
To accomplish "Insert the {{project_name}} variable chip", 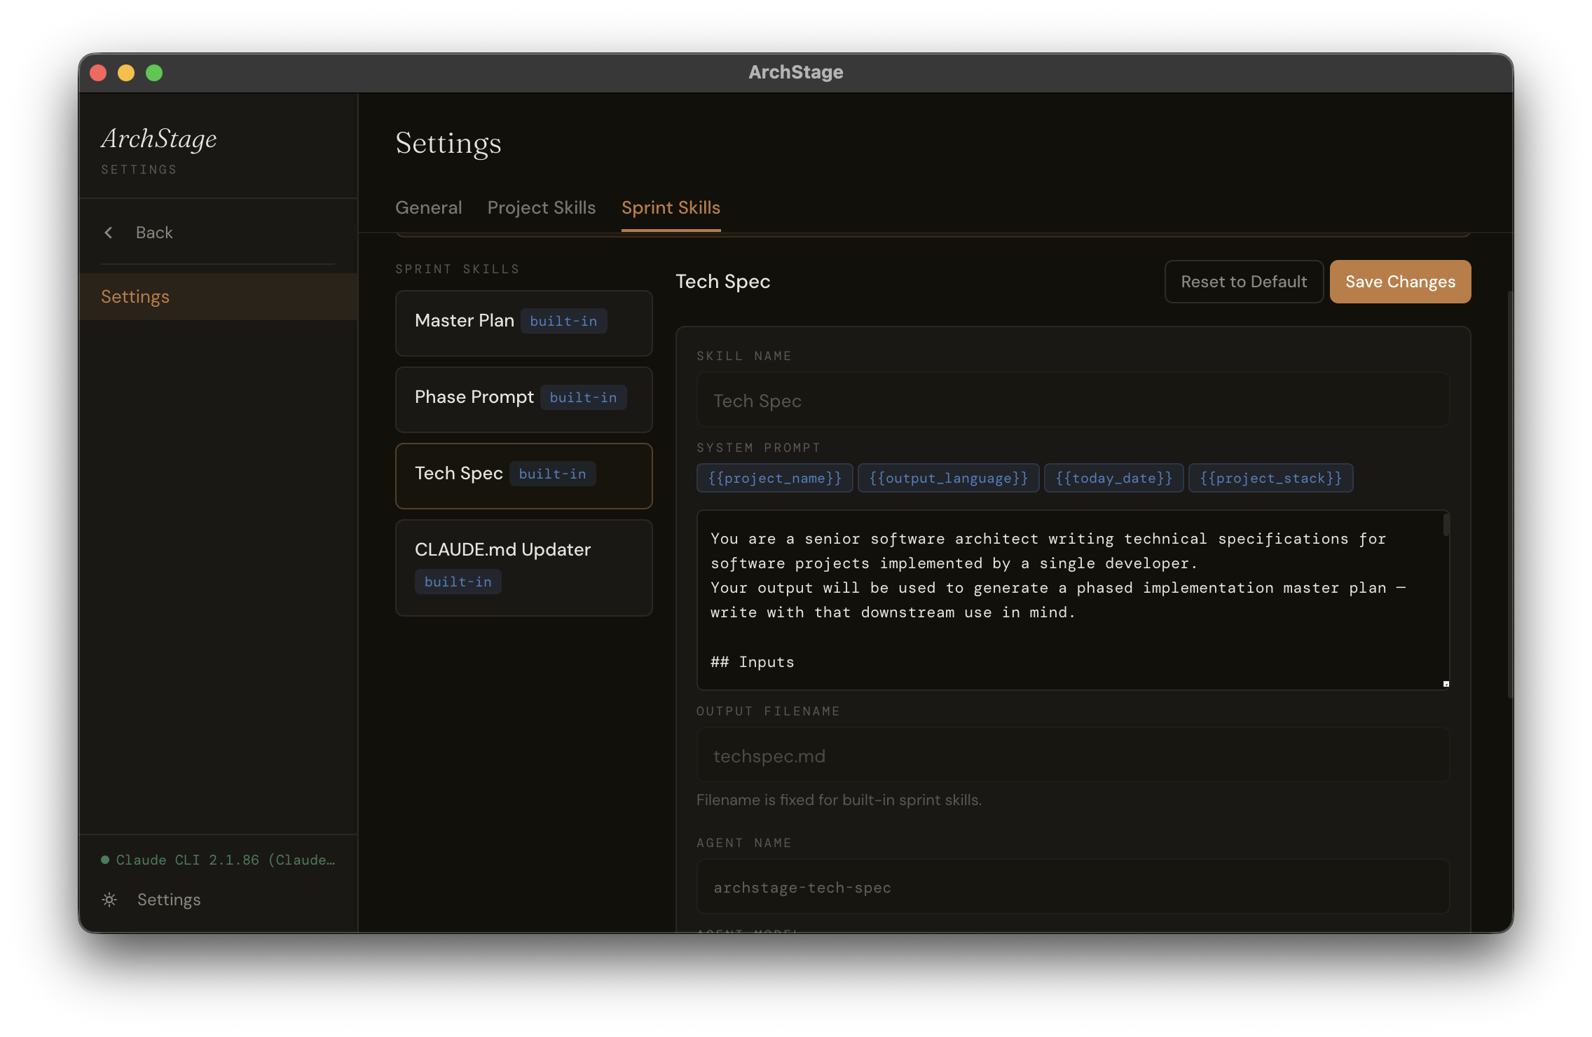I will coord(774,478).
